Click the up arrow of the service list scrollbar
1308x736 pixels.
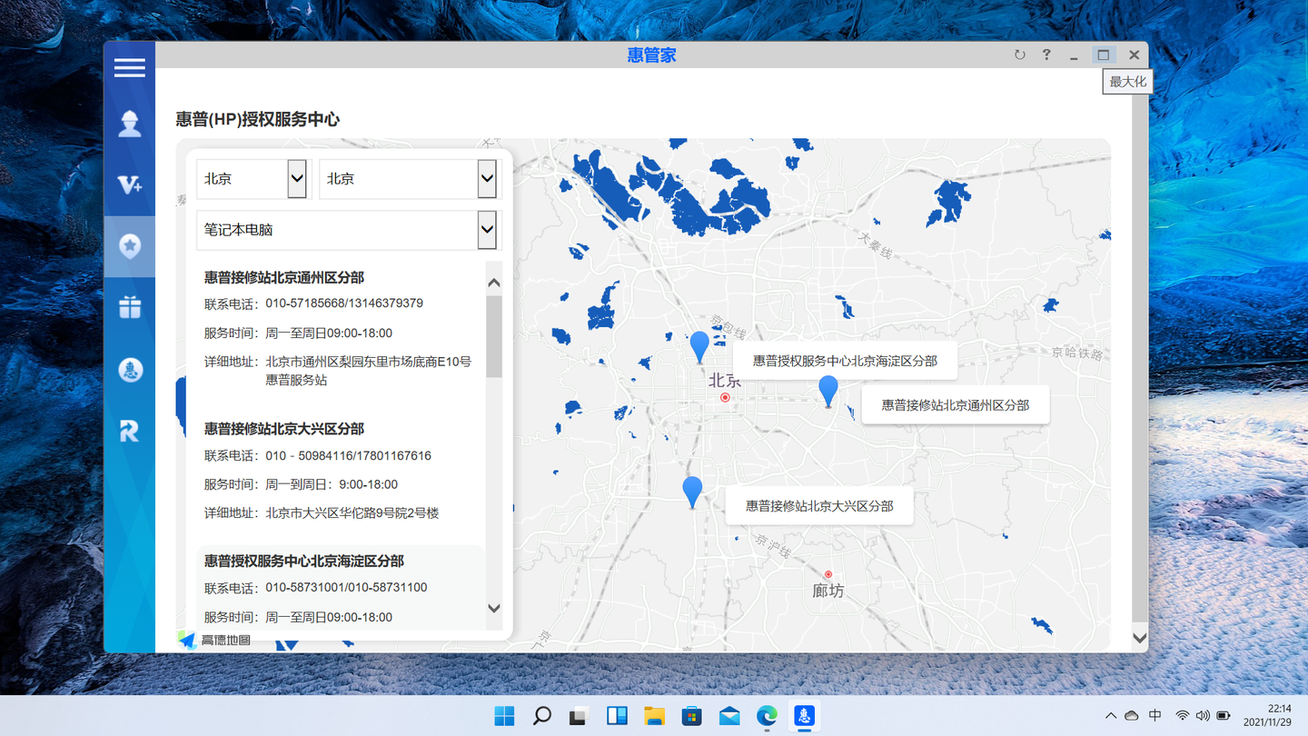(x=494, y=283)
